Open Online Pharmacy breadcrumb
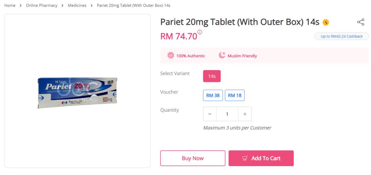 [x=42, y=5]
